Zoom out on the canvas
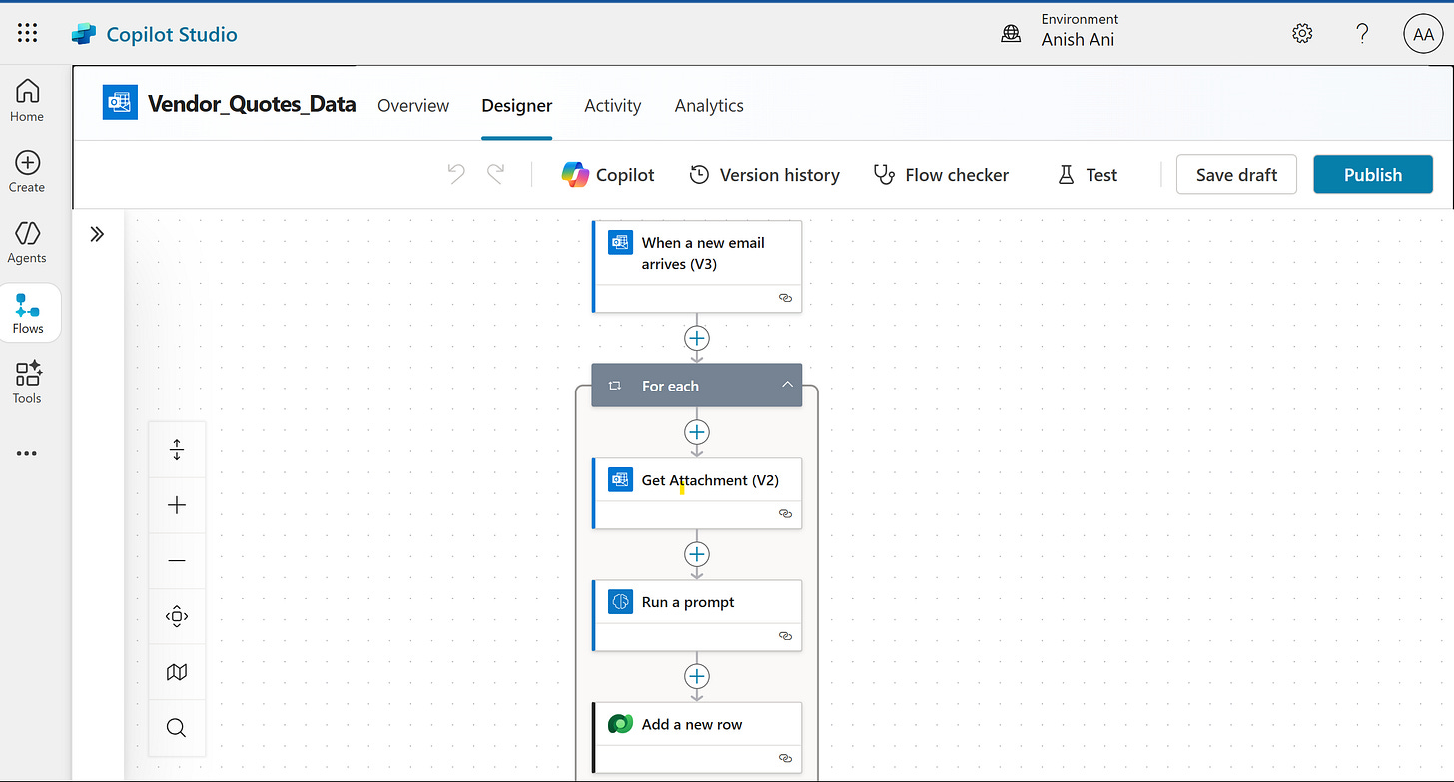Viewport: 1454px width, 782px height. [177, 561]
